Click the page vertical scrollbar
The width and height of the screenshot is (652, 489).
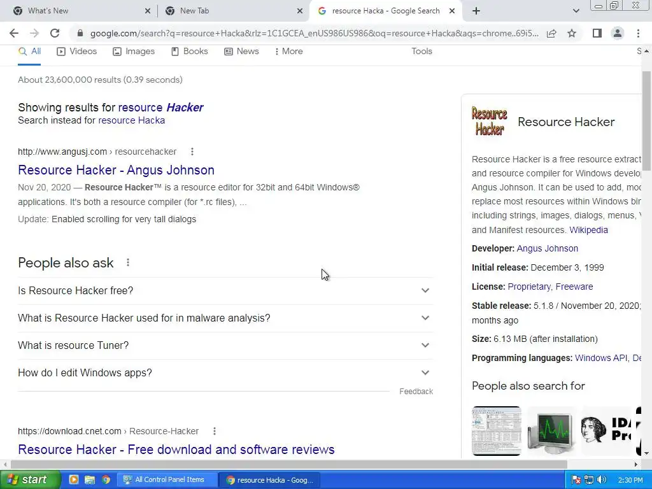click(646, 120)
